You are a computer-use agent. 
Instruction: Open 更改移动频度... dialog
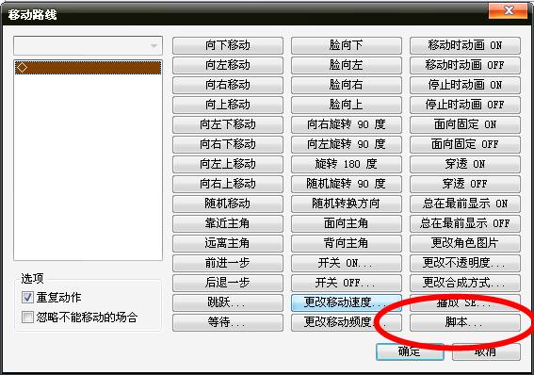point(347,322)
